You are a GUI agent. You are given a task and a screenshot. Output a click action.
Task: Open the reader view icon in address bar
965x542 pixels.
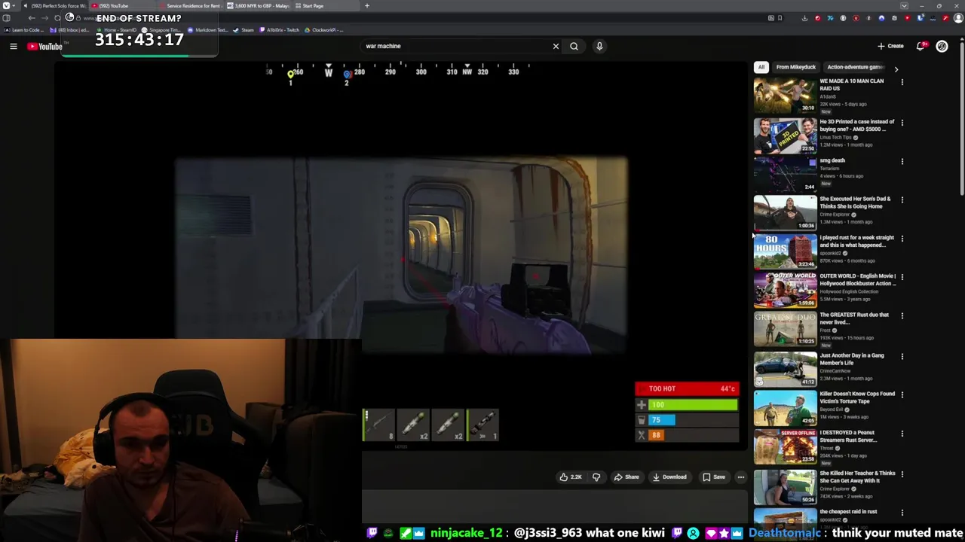click(770, 18)
